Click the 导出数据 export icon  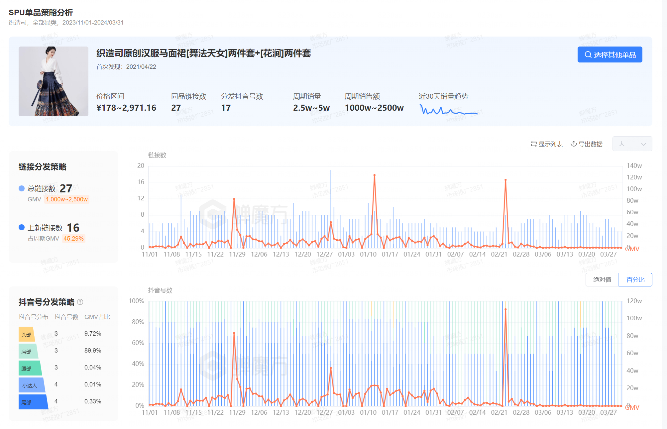(x=574, y=144)
